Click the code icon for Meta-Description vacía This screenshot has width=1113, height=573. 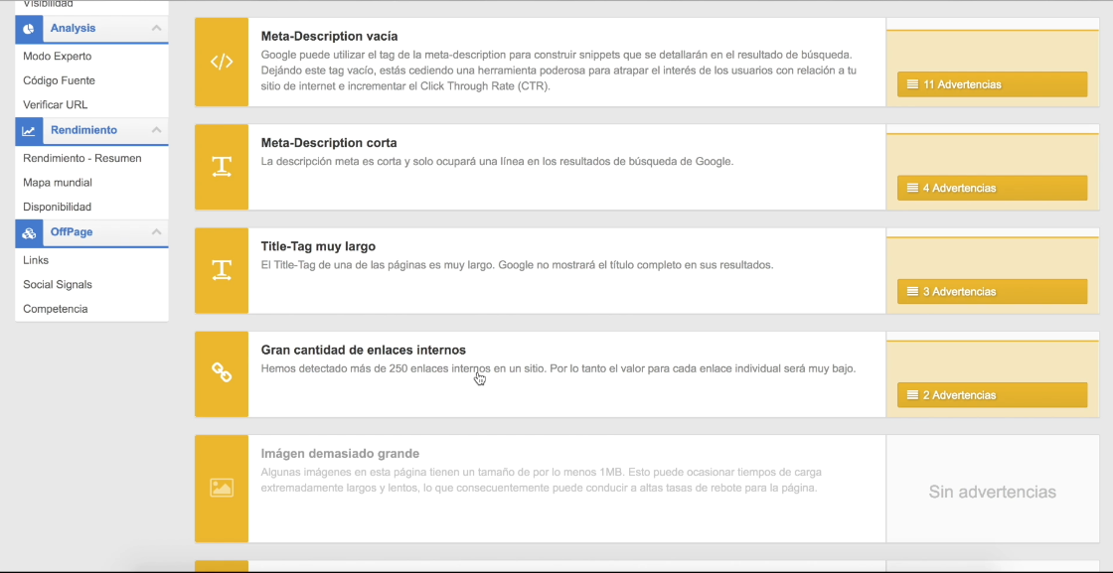[x=222, y=62]
